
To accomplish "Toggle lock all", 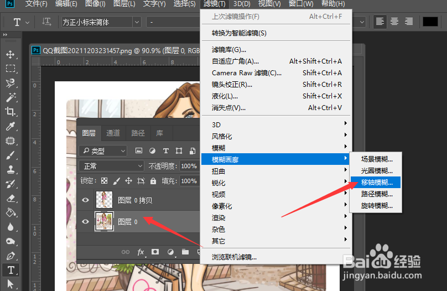I will [x=153, y=181].
